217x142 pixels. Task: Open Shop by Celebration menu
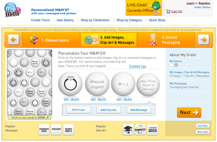click(x=95, y=20)
